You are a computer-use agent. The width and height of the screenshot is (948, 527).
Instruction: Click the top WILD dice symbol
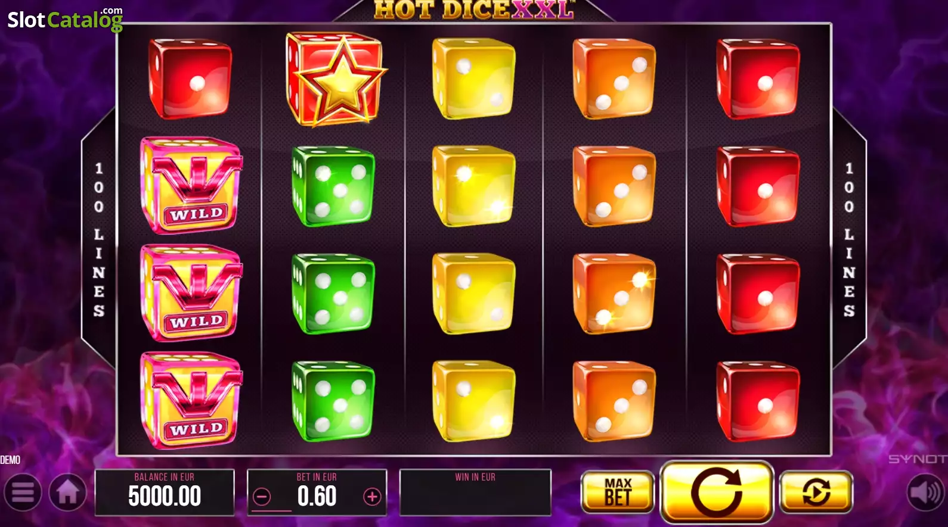coord(191,185)
